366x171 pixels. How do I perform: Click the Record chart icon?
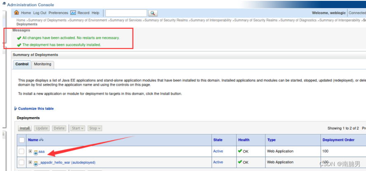click(73, 13)
